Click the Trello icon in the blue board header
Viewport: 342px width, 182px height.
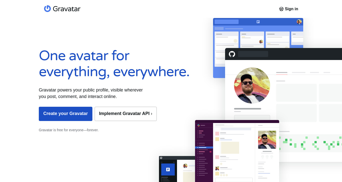tap(258, 22)
